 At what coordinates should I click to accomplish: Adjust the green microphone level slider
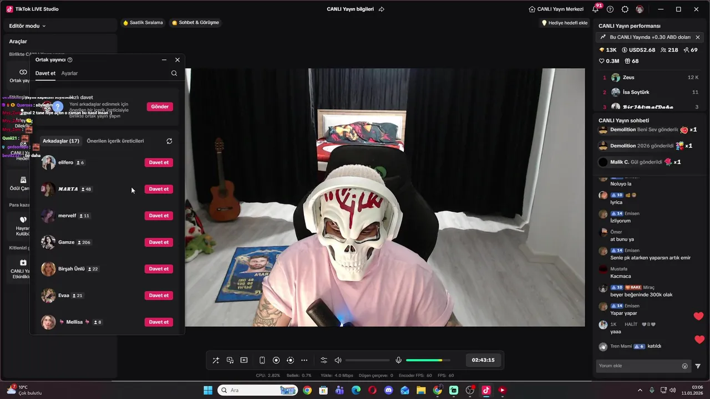point(428,360)
